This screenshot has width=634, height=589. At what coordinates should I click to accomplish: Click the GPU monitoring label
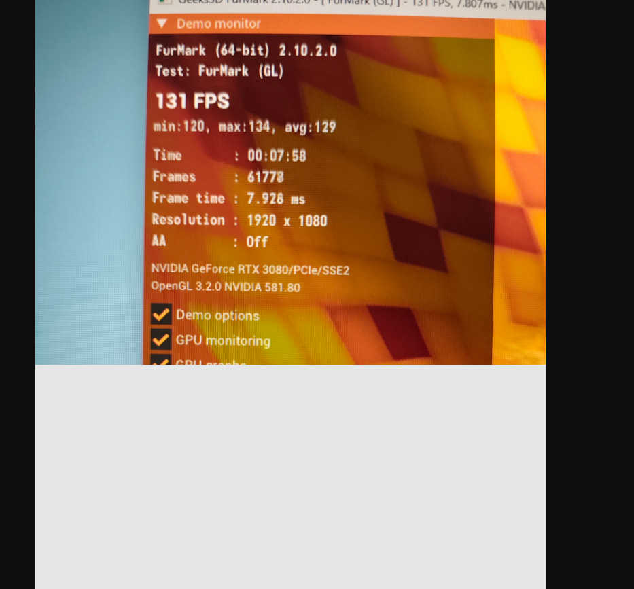[x=223, y=341]
